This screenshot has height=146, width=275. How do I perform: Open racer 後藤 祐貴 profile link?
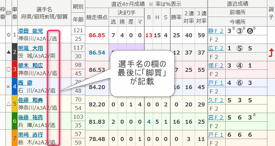(x=30, y=117)
